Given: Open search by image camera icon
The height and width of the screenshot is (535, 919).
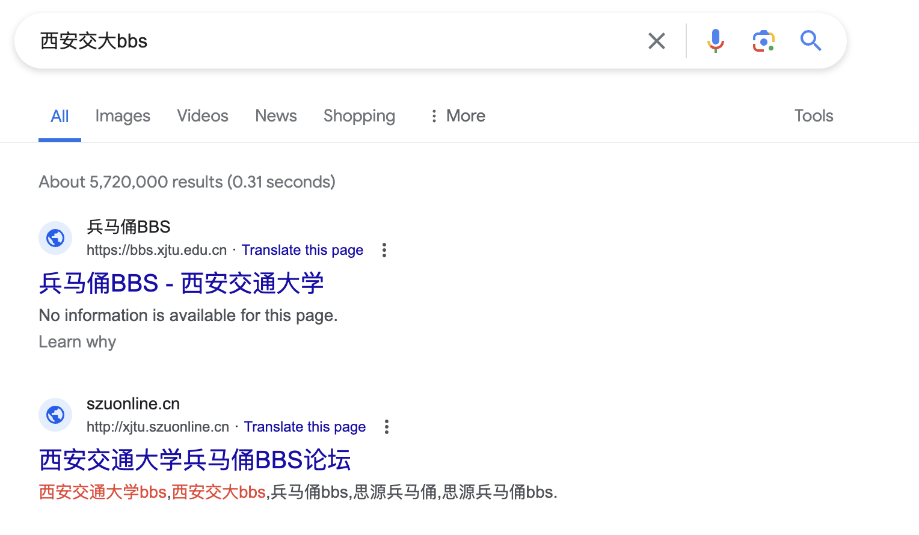Looking at the screenshot, I should 763,41.
